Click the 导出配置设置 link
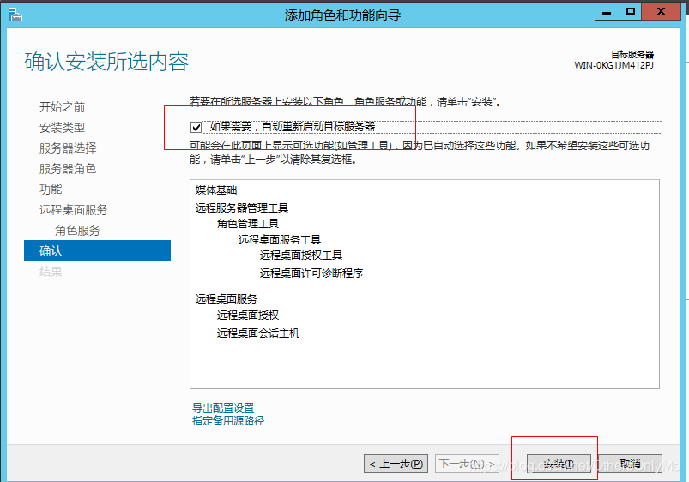 point(223,407)
